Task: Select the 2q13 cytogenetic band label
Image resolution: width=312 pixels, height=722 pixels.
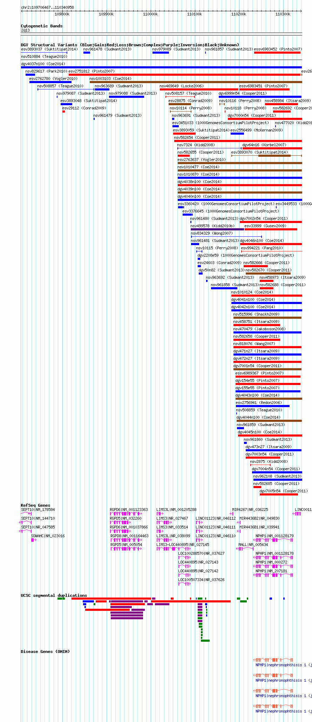Action: tap(25, 30)
